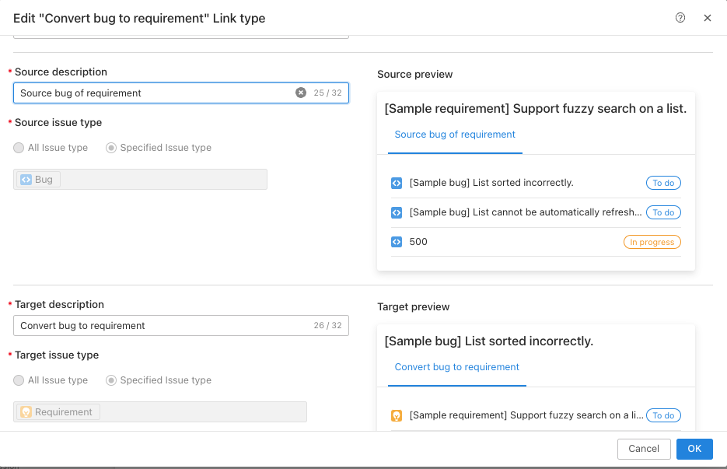The height and width of the screenshot is (469, 727).
Task: Switch to 'Source bug of requirement' preview tab
Action: (x=455, y=135)
